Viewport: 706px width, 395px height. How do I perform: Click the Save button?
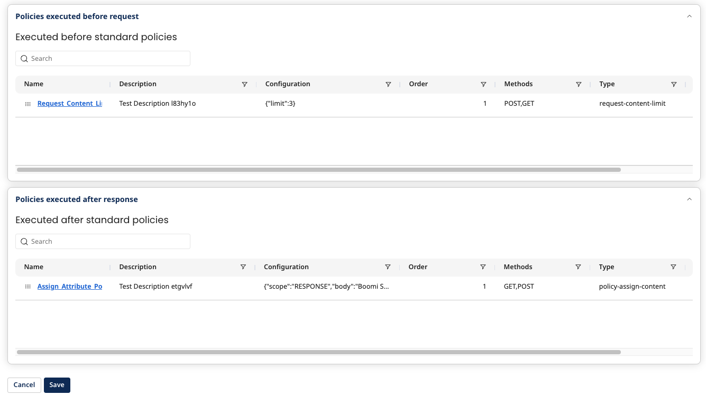click(x=57, y=385)
